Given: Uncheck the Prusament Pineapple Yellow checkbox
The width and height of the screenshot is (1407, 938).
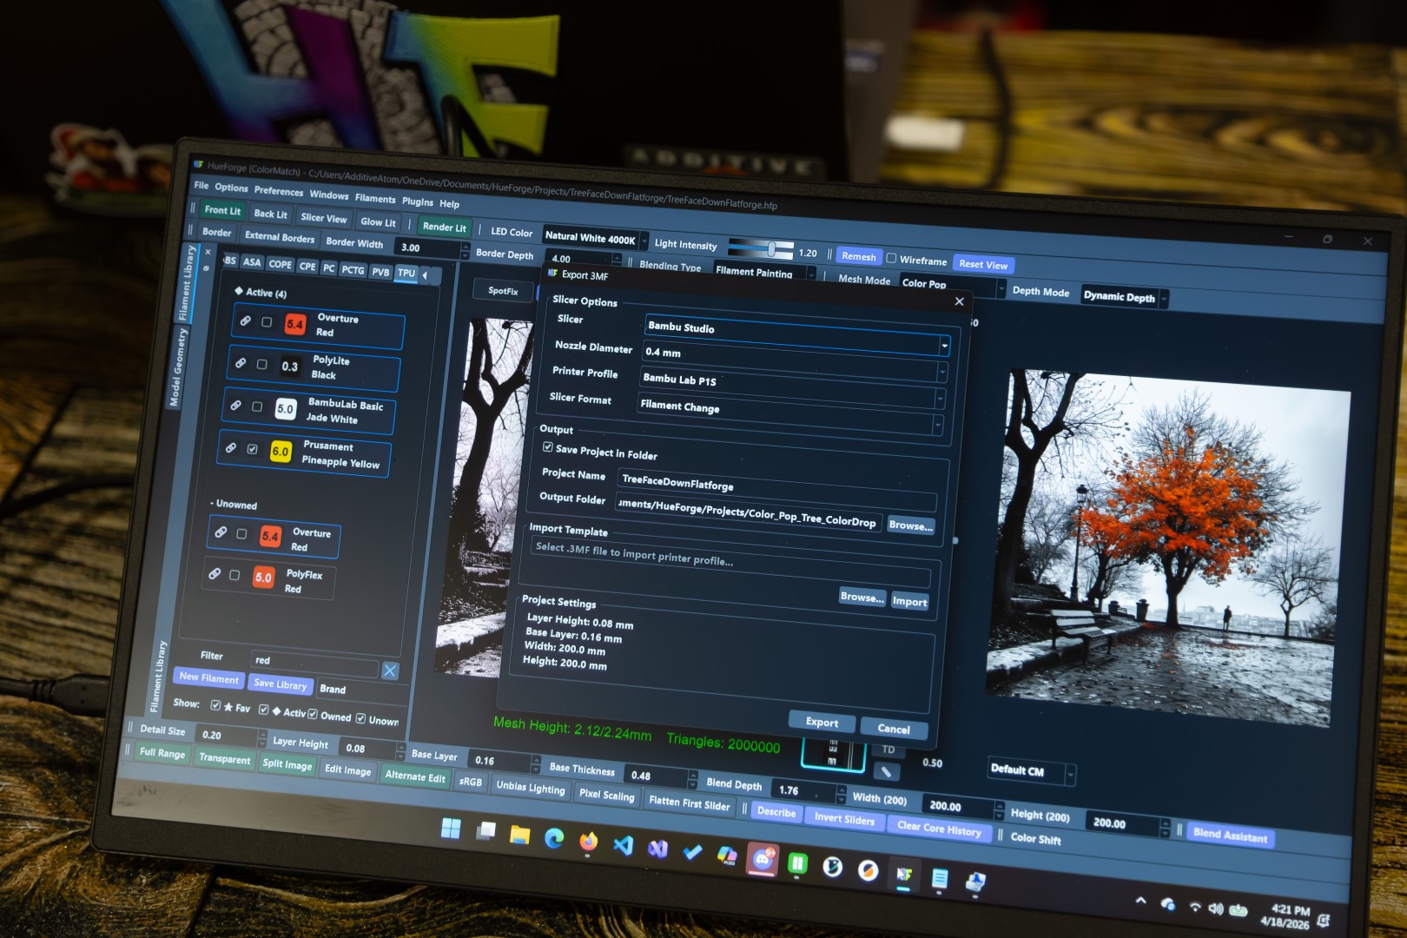Looking at the screenshot, I should (252, 449).
